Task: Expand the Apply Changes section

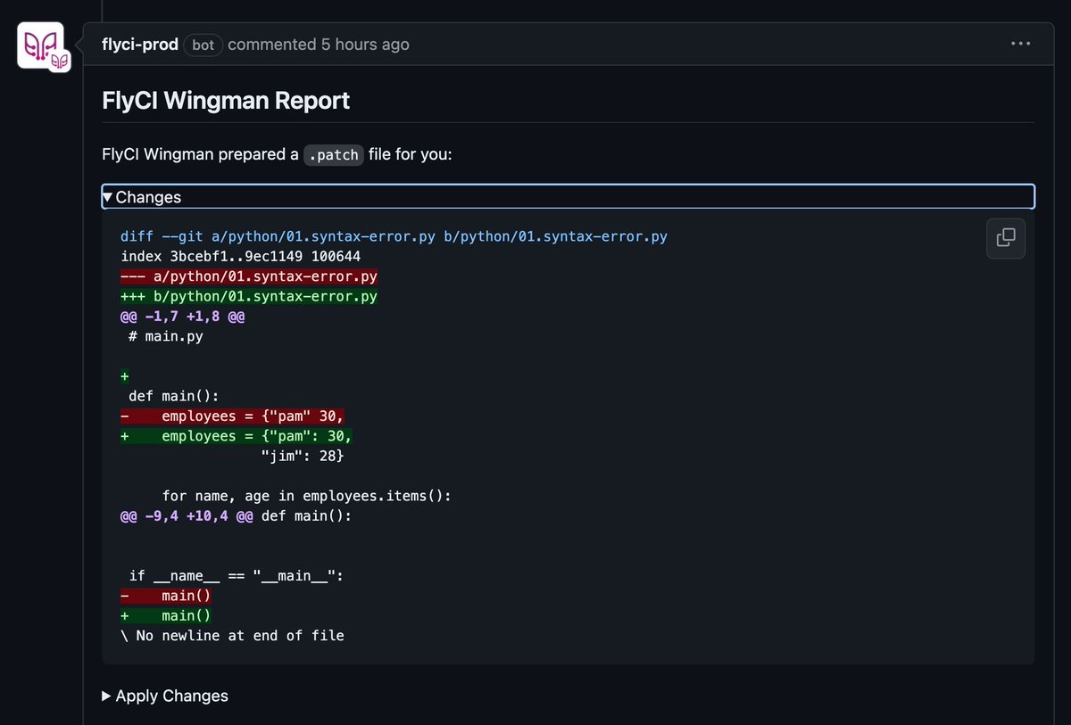Action: (x=165, y=696)
